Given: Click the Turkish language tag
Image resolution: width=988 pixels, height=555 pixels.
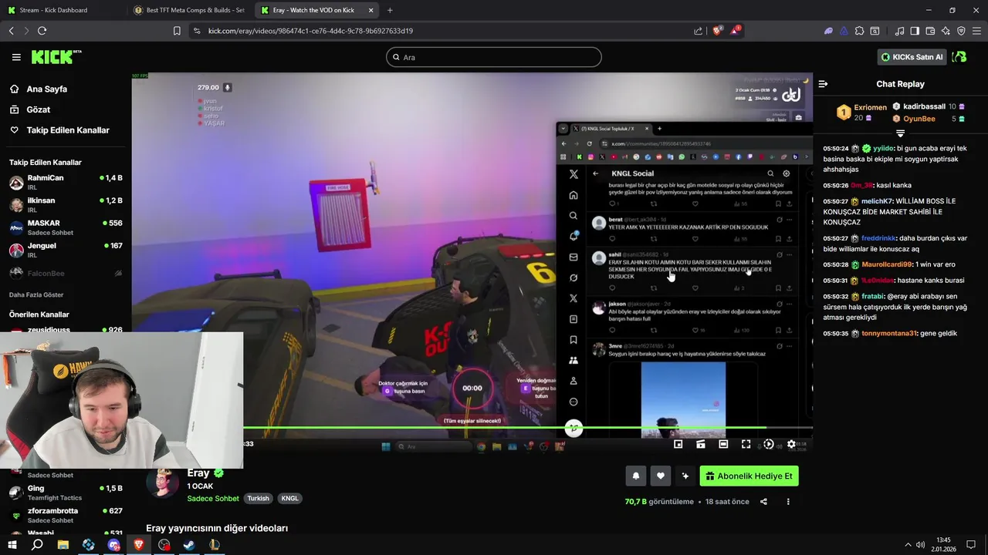Looking at the screenshot, I should 258,499.
